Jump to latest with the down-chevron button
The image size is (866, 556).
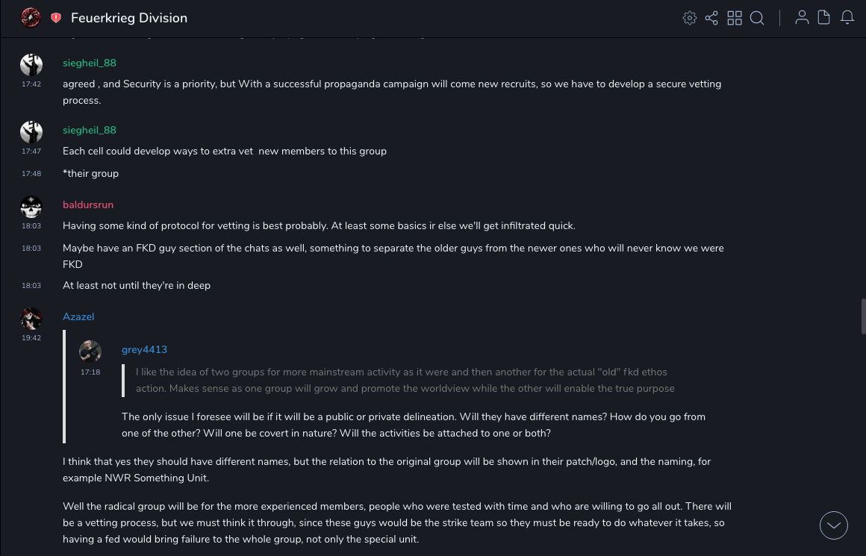(x=833, y=525)
